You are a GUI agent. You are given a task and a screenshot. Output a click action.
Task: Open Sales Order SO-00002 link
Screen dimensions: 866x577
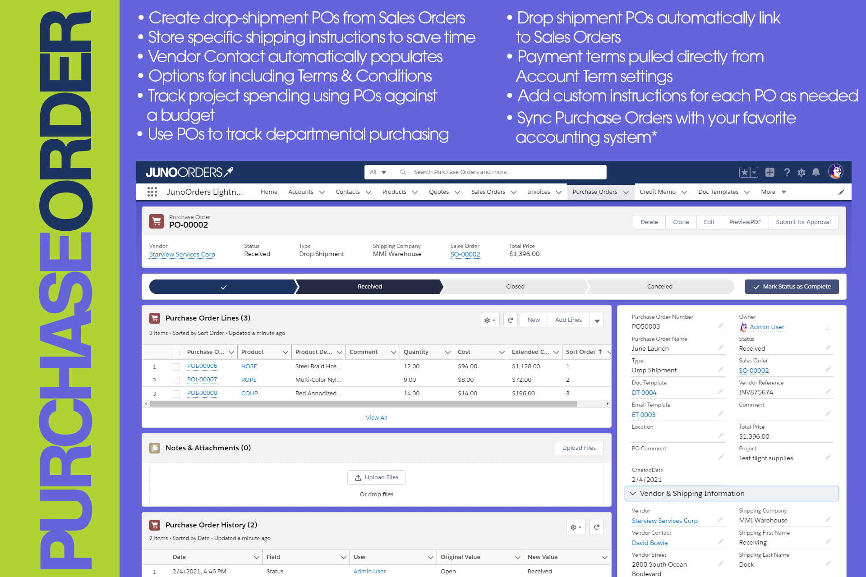point(465,254)
